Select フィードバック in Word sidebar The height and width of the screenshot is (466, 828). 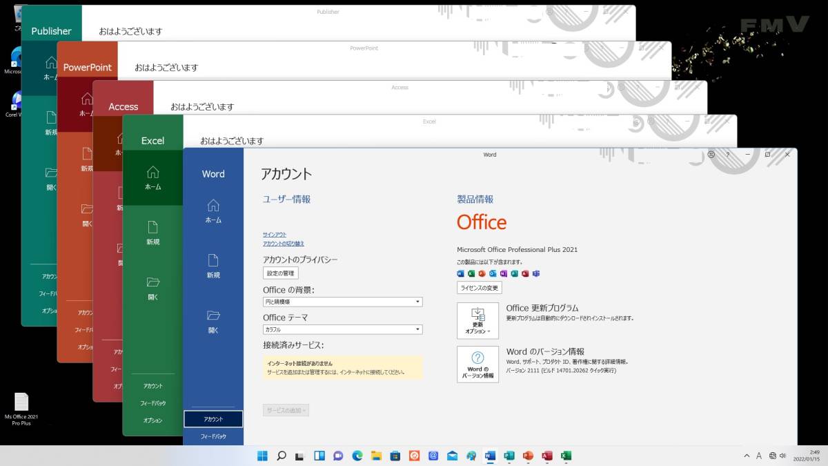213,436
